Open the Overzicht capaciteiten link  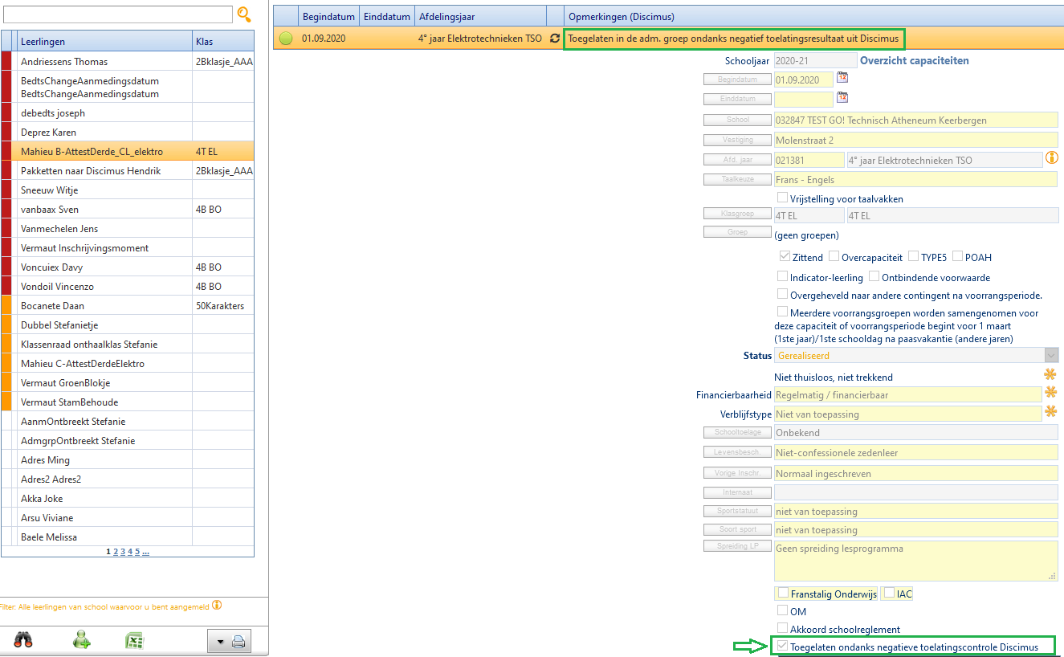pyautogui.click(x=914, y=60)
